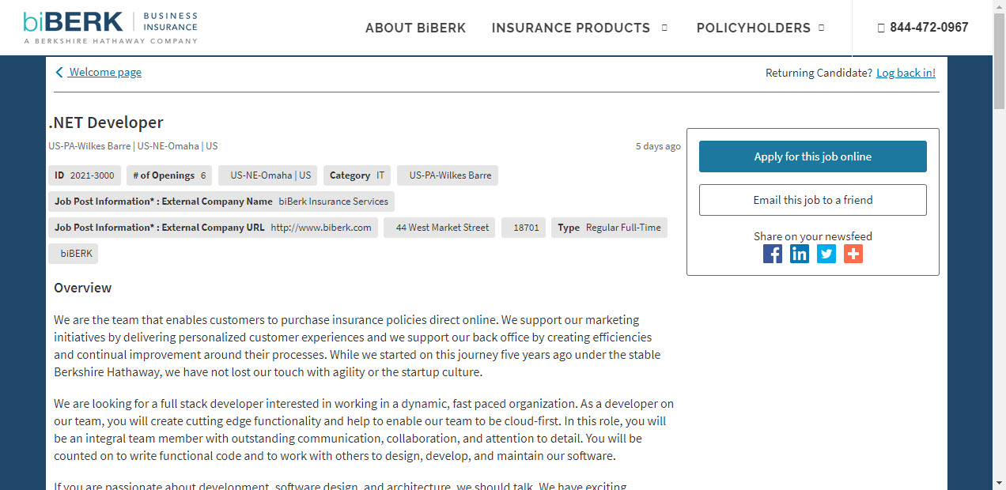Click the Log back in! link
This screenshot has height=490, width=1006.
pyautogui.click(x=906, y=73)
